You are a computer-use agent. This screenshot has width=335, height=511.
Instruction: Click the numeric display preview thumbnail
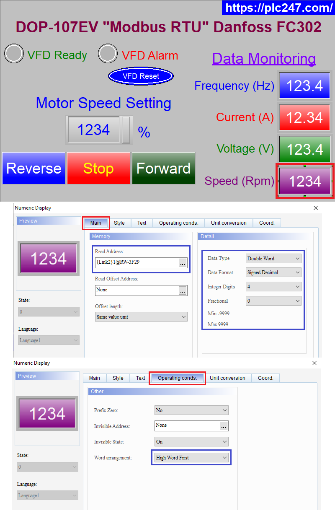(48, 258)
